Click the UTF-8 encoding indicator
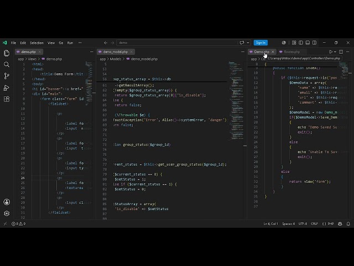354x266 pixels. pos(303,224)
